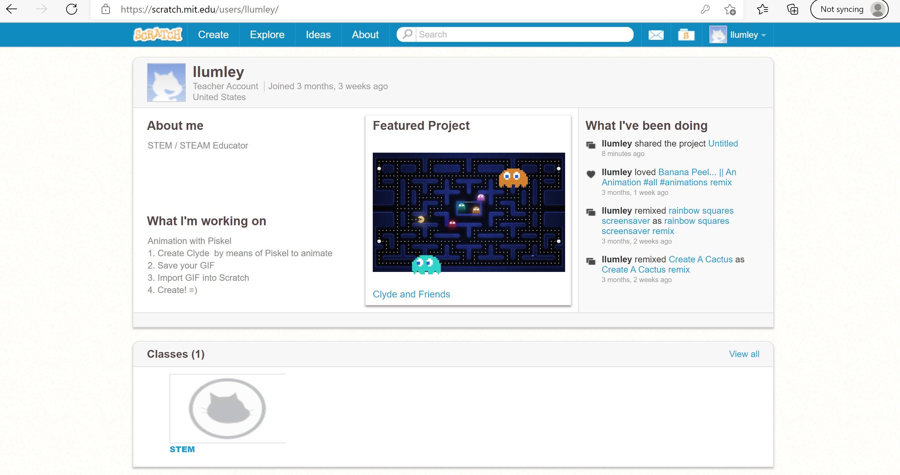
Task: Add this page to favorites star icon
Action: [x=730, y=10]
